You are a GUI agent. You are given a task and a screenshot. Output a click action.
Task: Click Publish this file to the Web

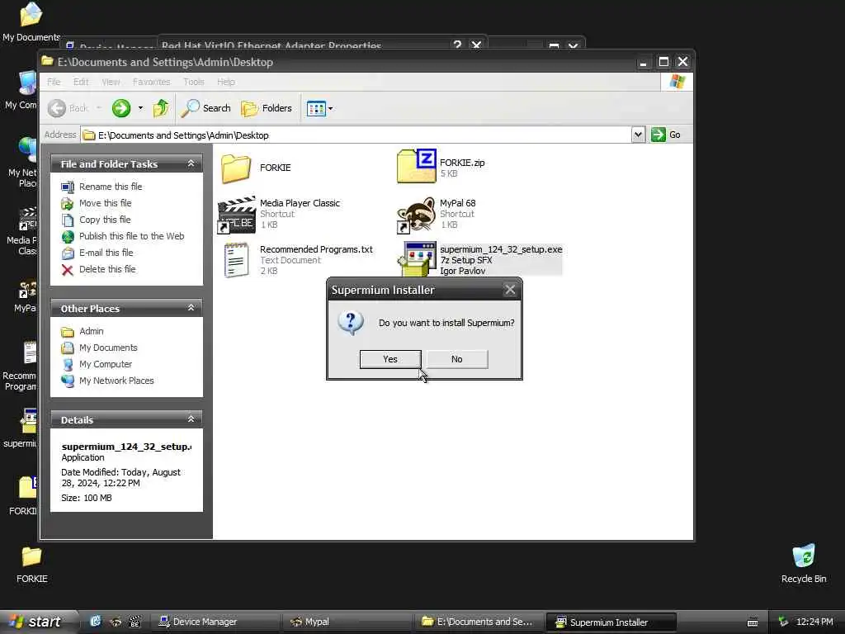coord(131,236)
